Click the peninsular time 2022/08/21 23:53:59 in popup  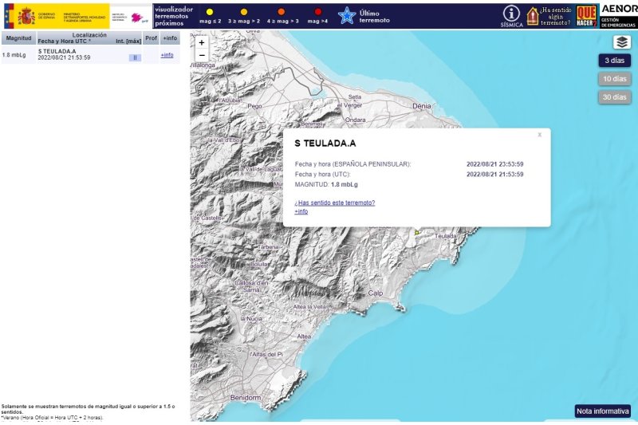point(494,164)
